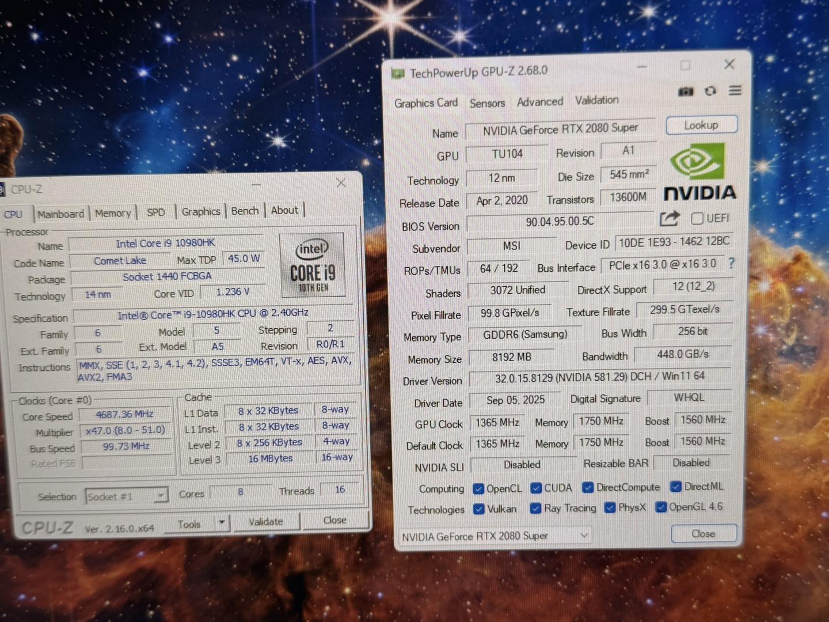The image size is (829, 622).
Task: Toggle the OpenGL 4.6 checkbox
Action: tap(661, 507)
